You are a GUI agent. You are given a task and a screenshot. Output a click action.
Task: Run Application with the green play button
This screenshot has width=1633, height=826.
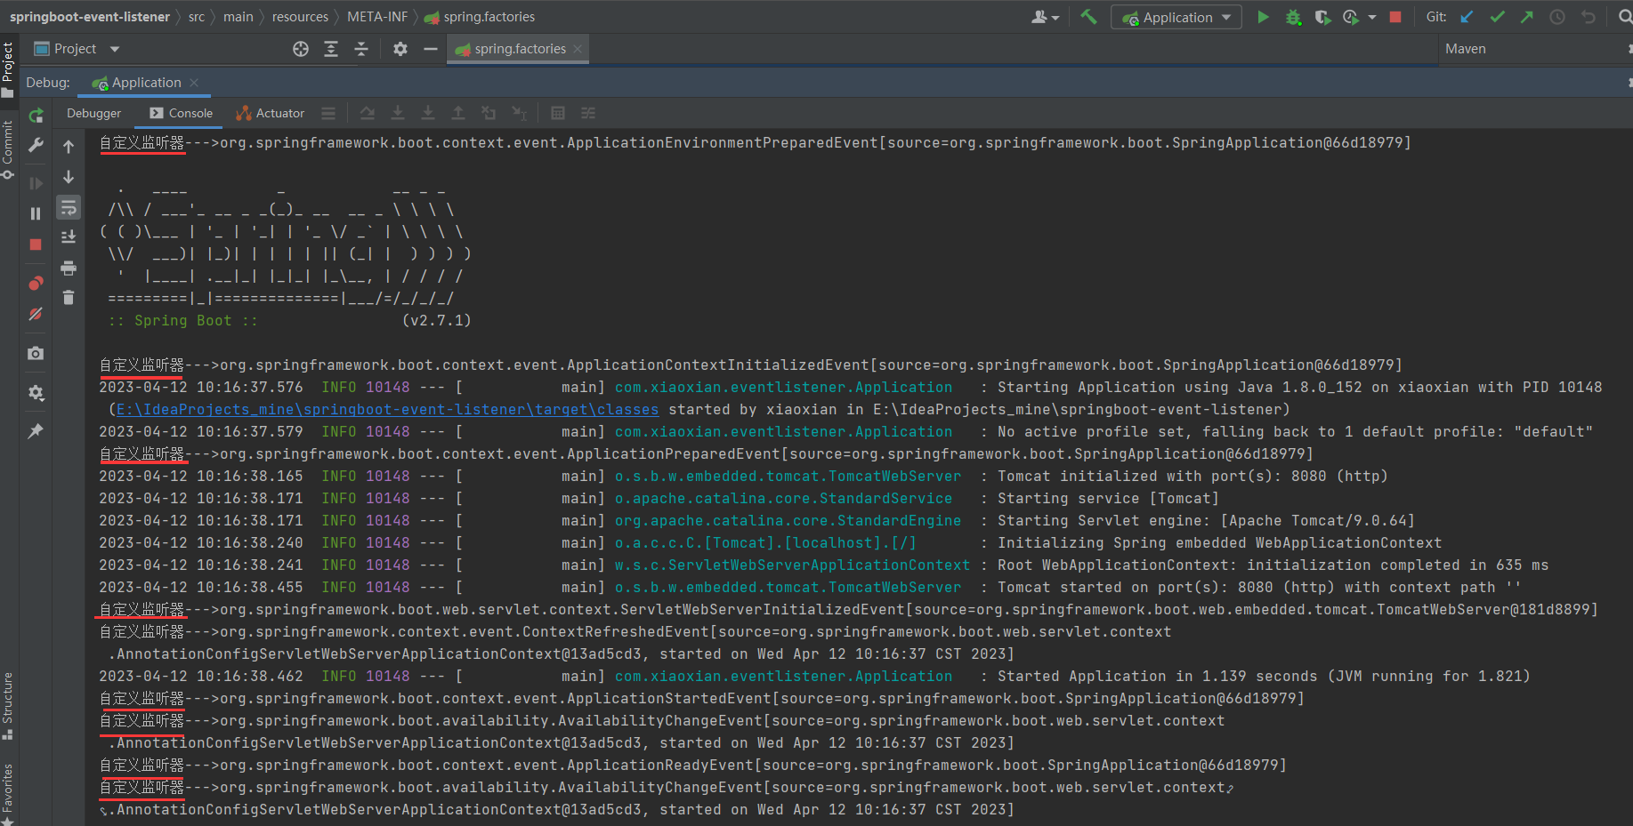[1263, 17]
